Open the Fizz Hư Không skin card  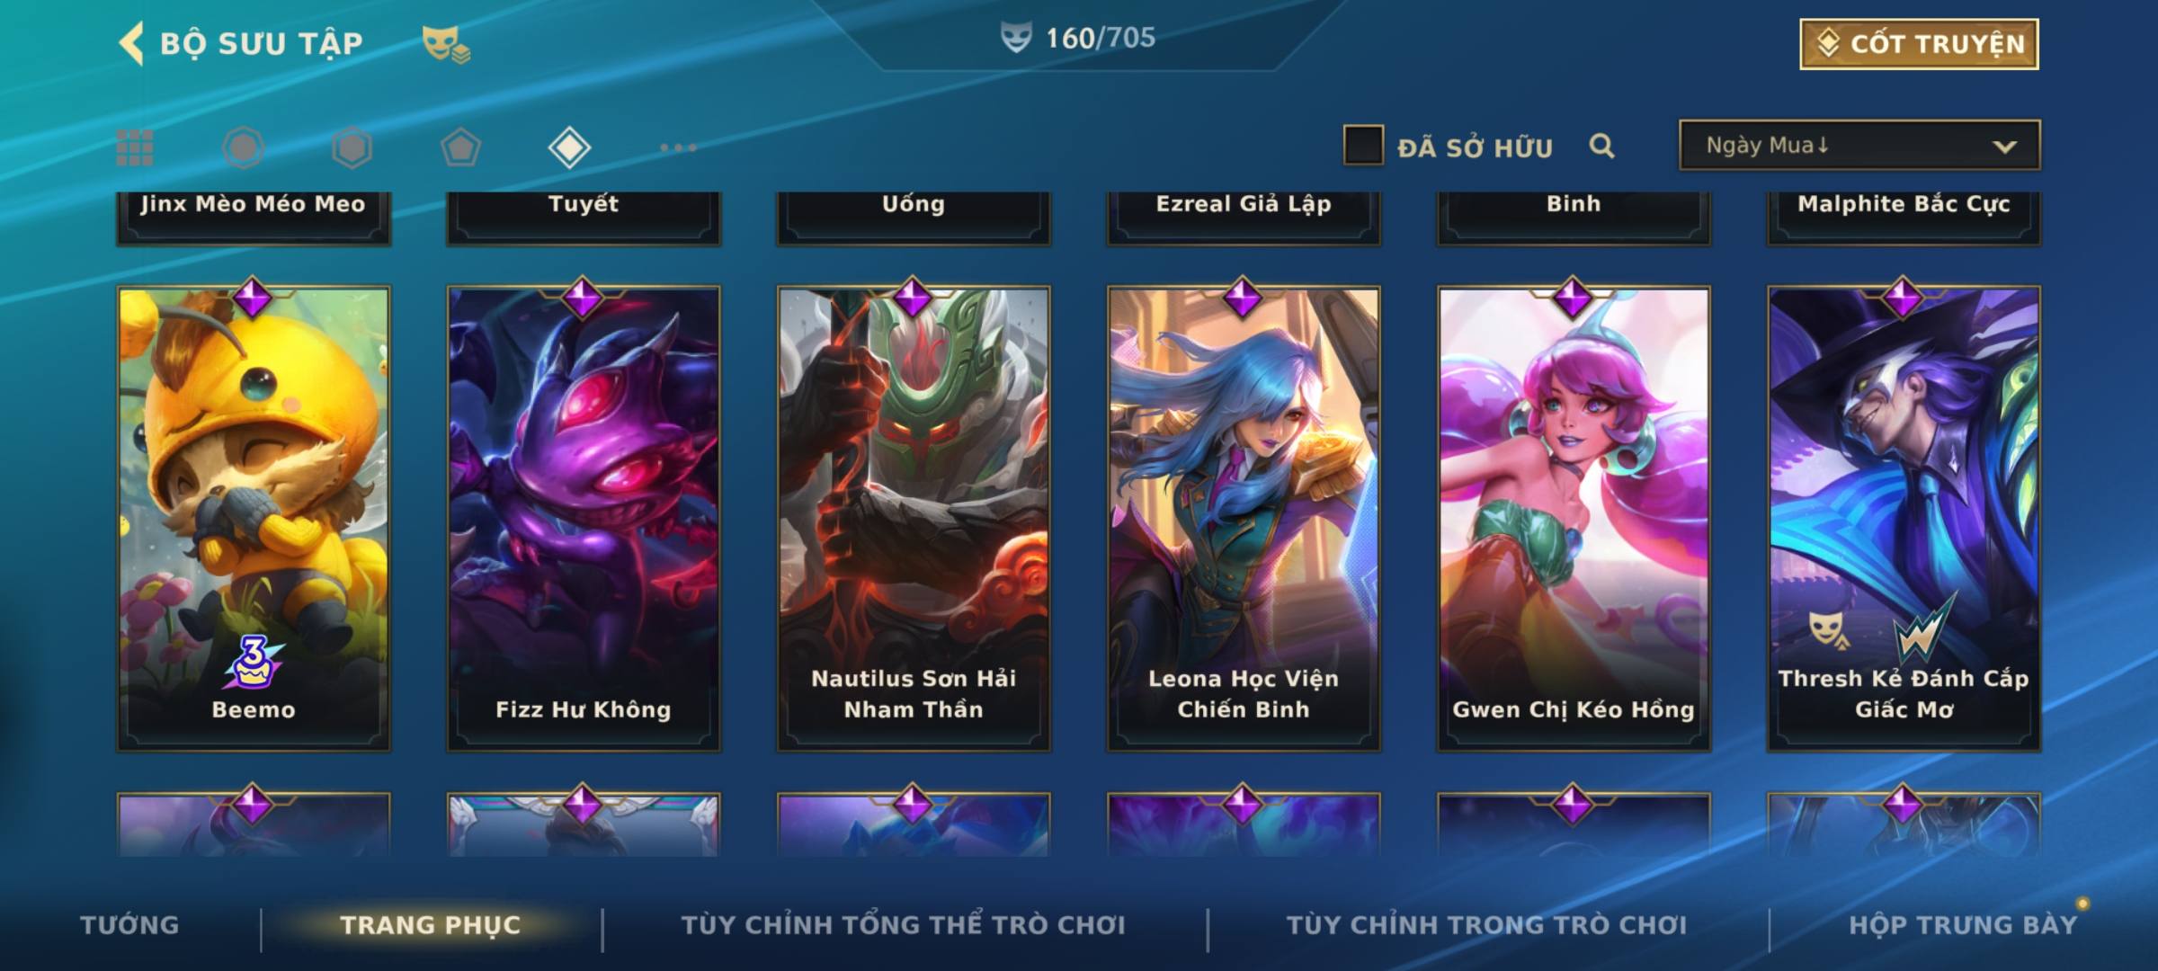[x=584, y=518]
